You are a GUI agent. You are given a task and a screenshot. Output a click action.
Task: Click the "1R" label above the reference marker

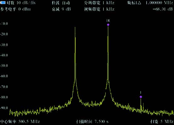[108, 21]
